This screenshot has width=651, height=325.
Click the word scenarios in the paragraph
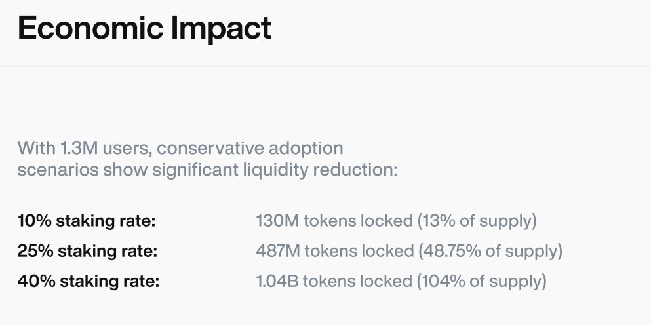click(58, 170)
